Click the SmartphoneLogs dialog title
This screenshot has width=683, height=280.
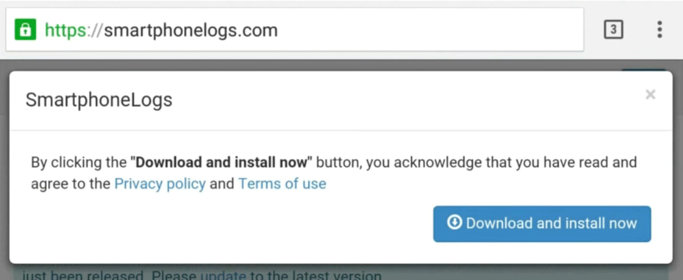(99, 100)
